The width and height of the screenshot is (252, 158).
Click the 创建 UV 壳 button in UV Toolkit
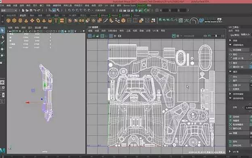pos(239,59)
